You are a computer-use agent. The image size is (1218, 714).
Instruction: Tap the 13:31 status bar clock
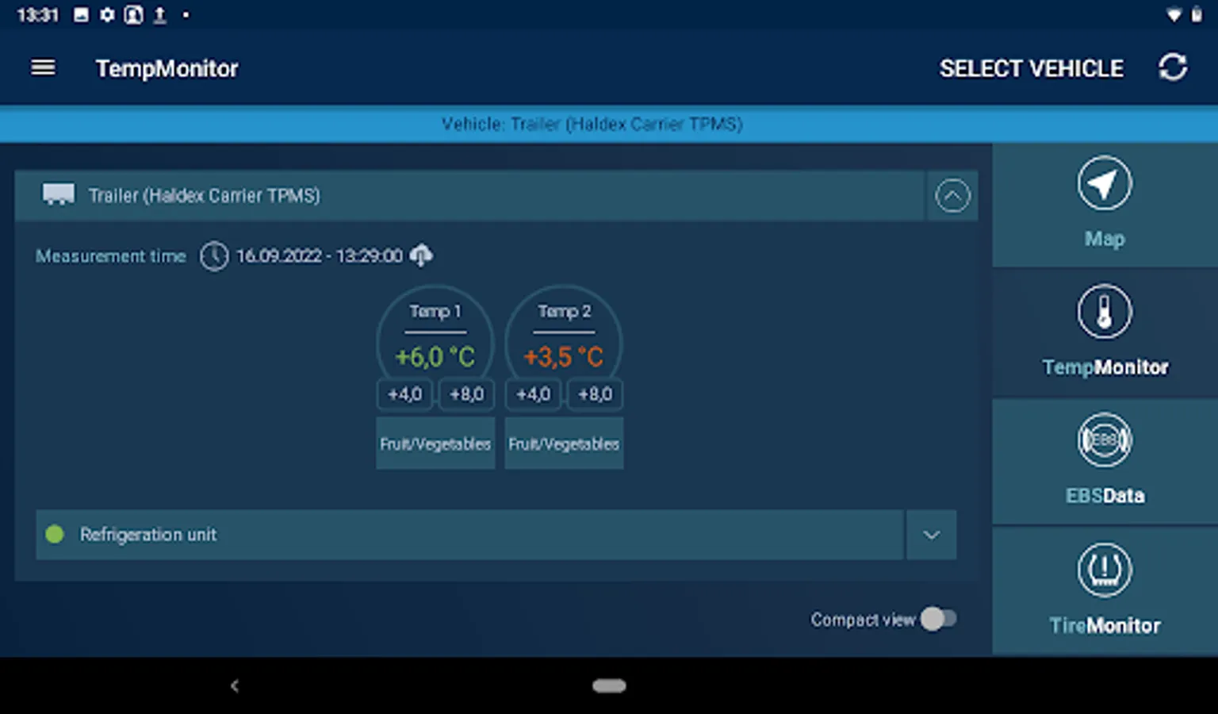38,15
